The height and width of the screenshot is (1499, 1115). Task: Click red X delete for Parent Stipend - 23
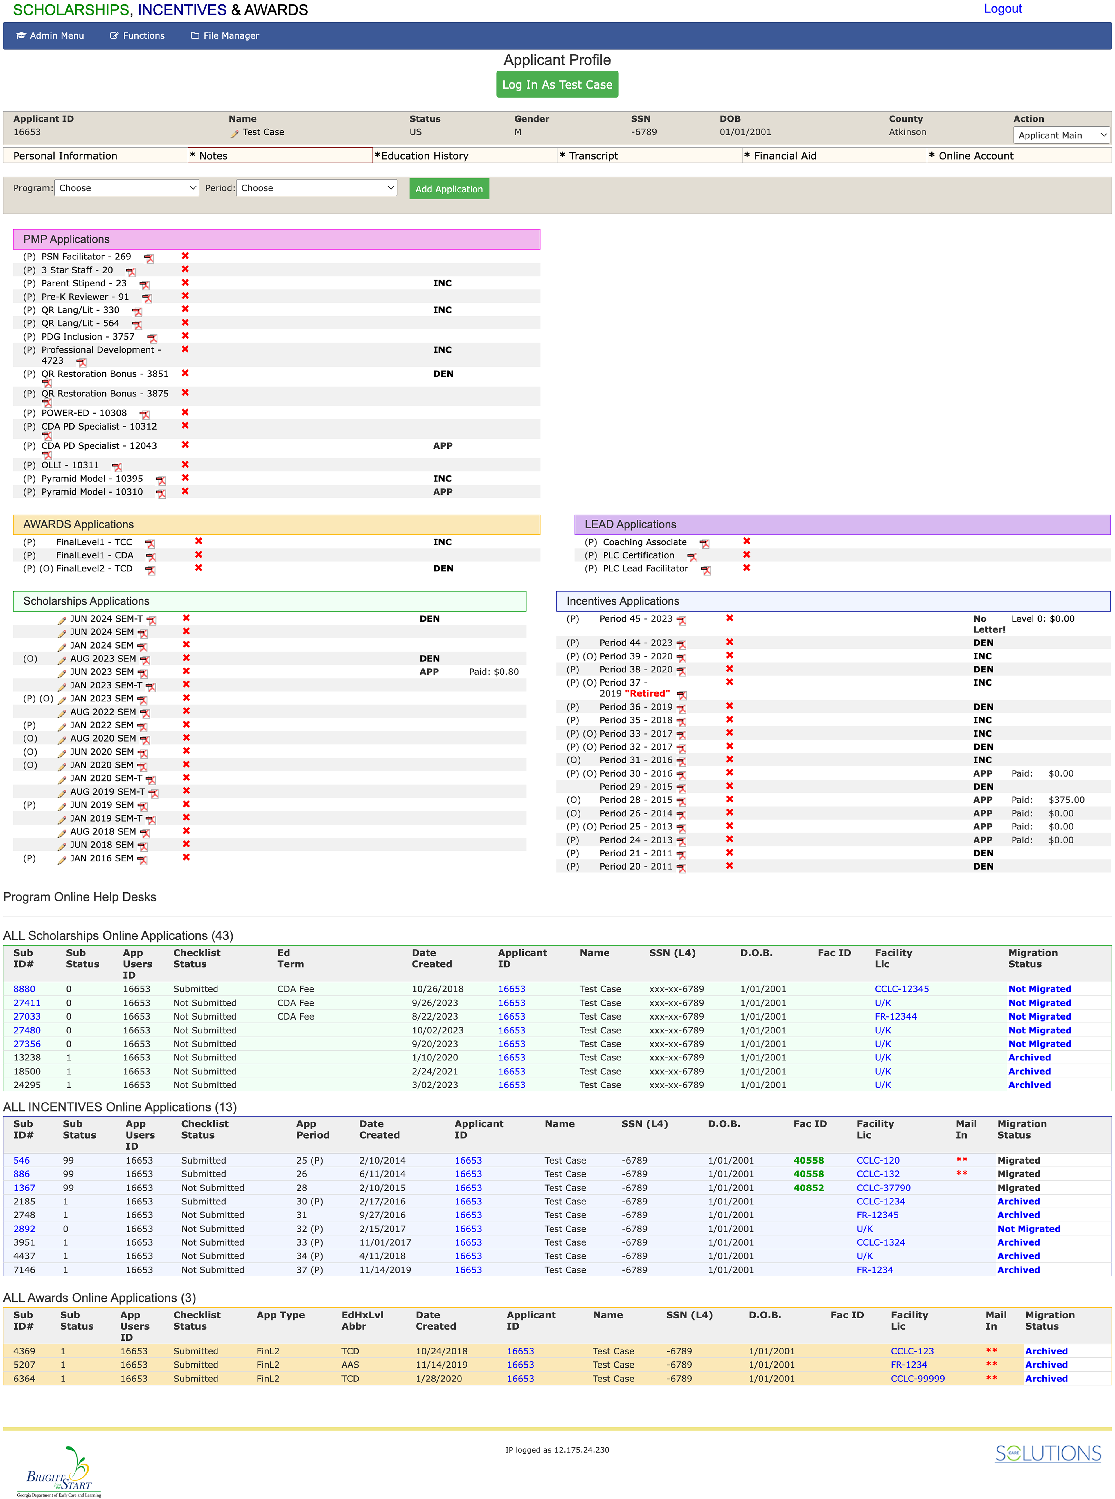click(185, 283)
